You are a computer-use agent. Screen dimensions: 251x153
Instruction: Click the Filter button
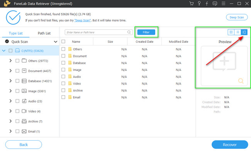(x=146, y=32)
